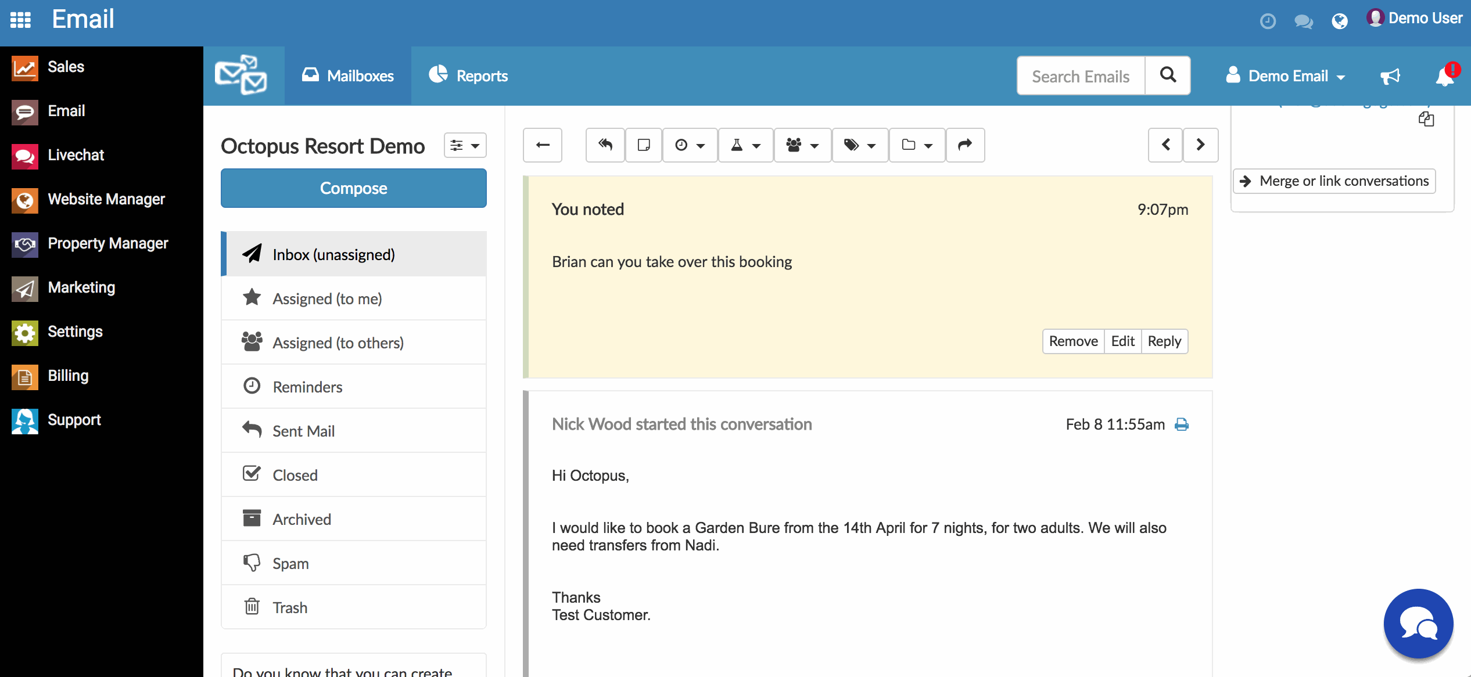Click Merge or link conversations
Image resolution: width=1471 pixels, height=677 pixels.
[1334, 181]
